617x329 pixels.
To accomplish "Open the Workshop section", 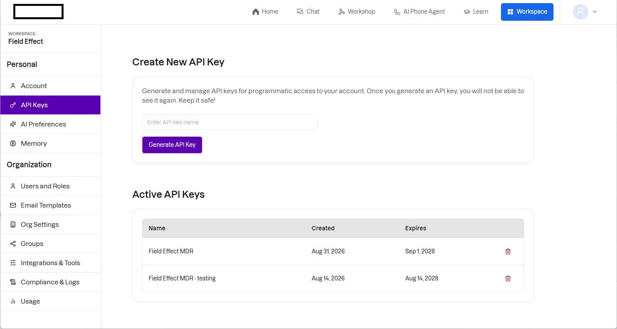I will pyautogui.click(x=357, y=12).
